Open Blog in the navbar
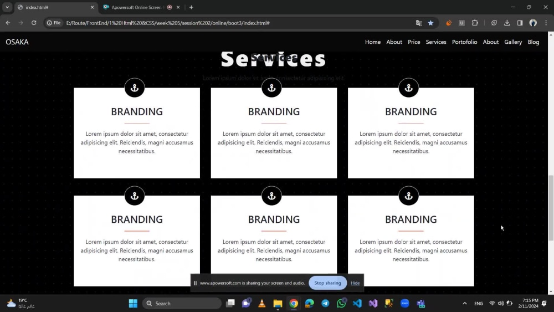The width and height of the screenshot is (554, 312). click(x=533, y=42)
